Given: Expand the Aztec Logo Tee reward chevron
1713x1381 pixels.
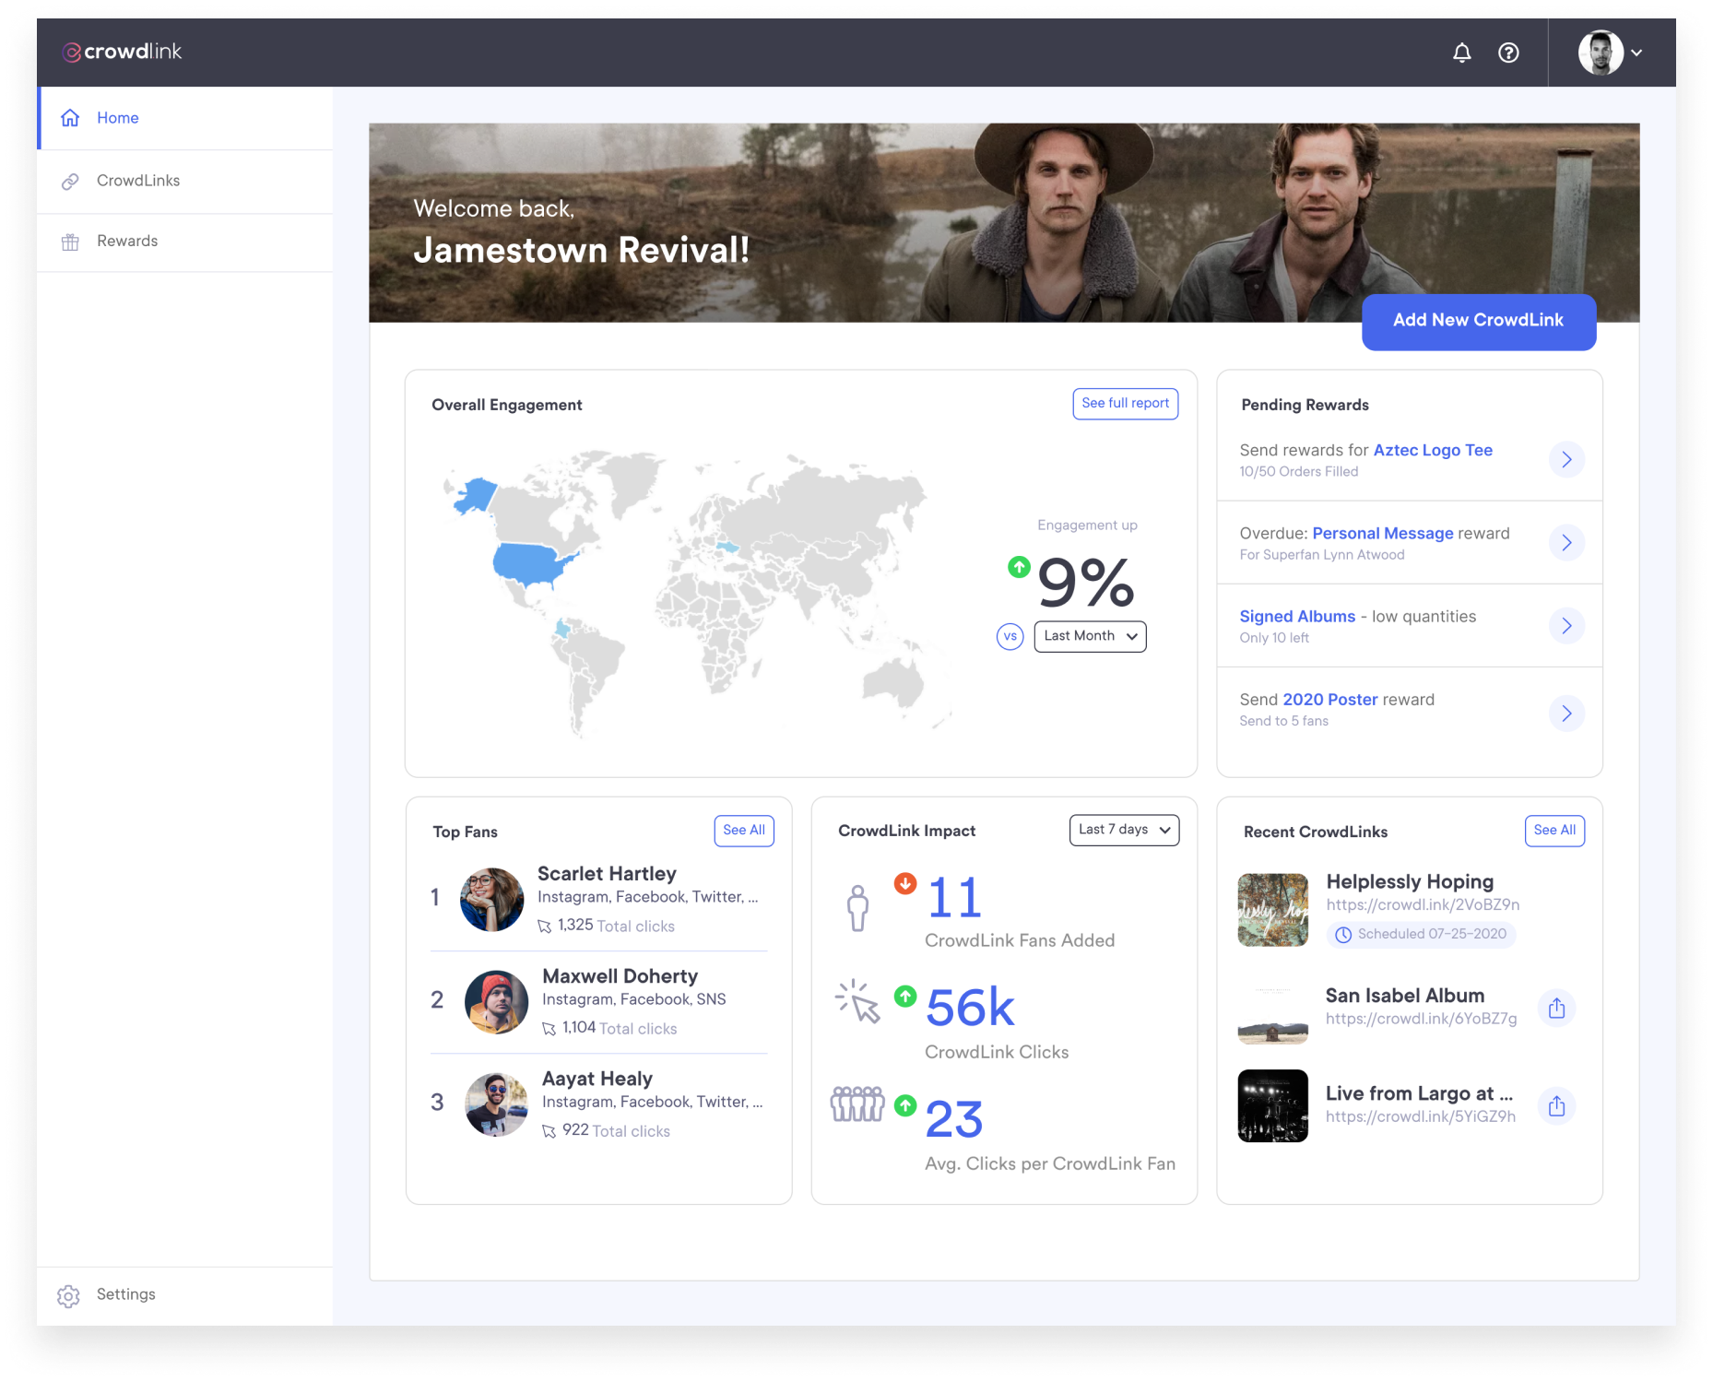Looking at the screenshot, I should (1566, 459).
